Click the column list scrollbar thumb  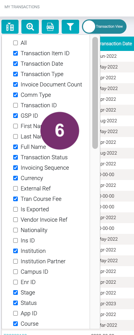[95, 93]
